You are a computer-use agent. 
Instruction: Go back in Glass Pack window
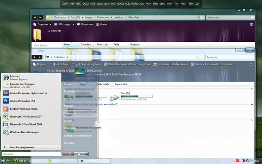click(x=35, y=17)
